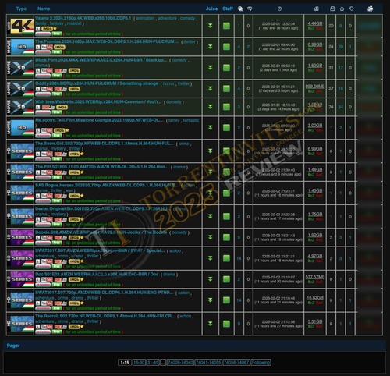Download The.Promise via green double-arrow
This screenshot has width=390, height=376.
pyautogui.click(x=211, y=47)
